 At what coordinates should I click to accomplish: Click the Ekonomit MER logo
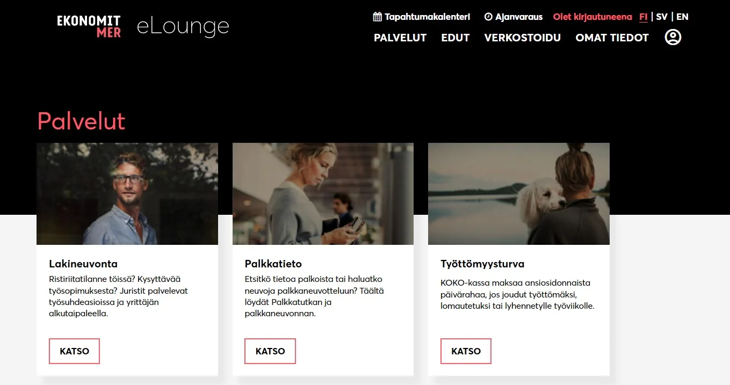89,26
